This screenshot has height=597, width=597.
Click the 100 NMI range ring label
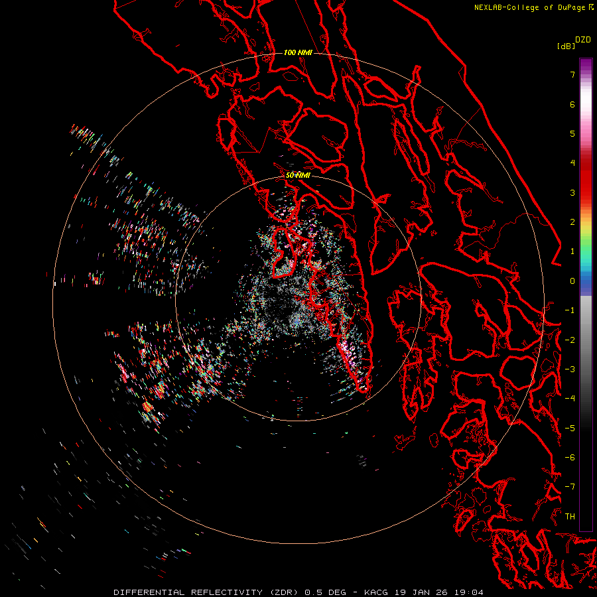tap(298, 52)
